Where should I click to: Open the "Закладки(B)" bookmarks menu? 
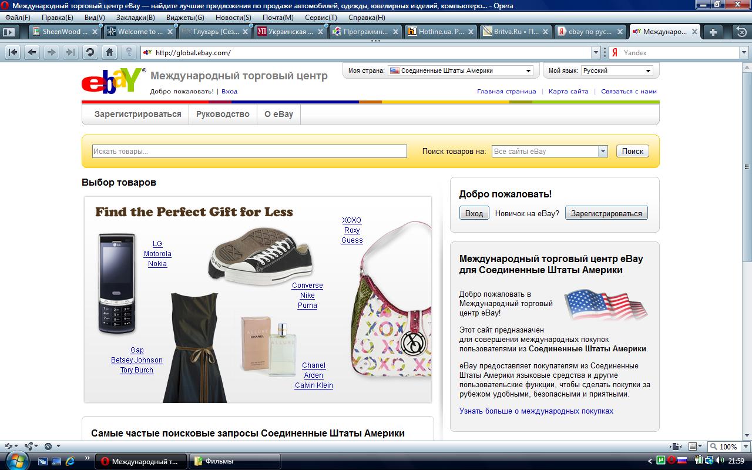click(x=135, y=18)
